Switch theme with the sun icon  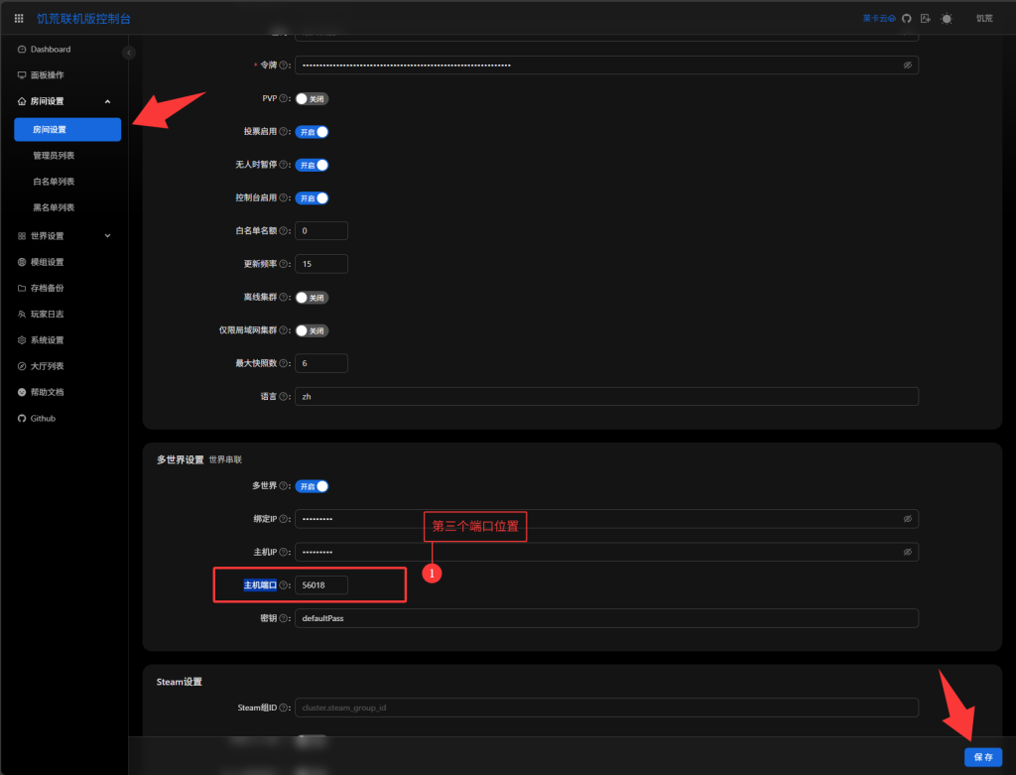[947, 18]
